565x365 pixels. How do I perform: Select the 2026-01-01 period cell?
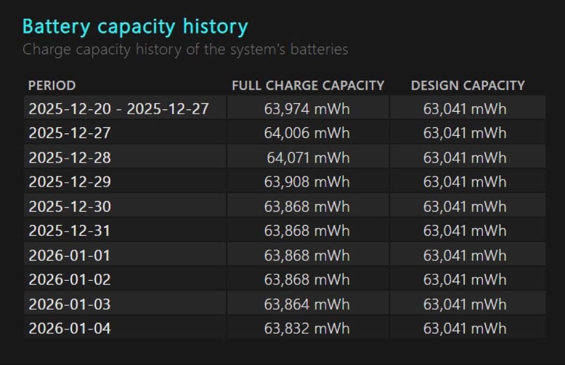tap(70, 255)
